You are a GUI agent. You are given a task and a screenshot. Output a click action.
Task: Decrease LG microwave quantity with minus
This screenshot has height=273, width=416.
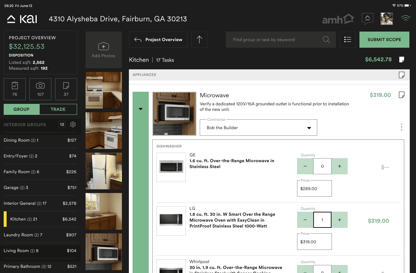coord(305,220)
